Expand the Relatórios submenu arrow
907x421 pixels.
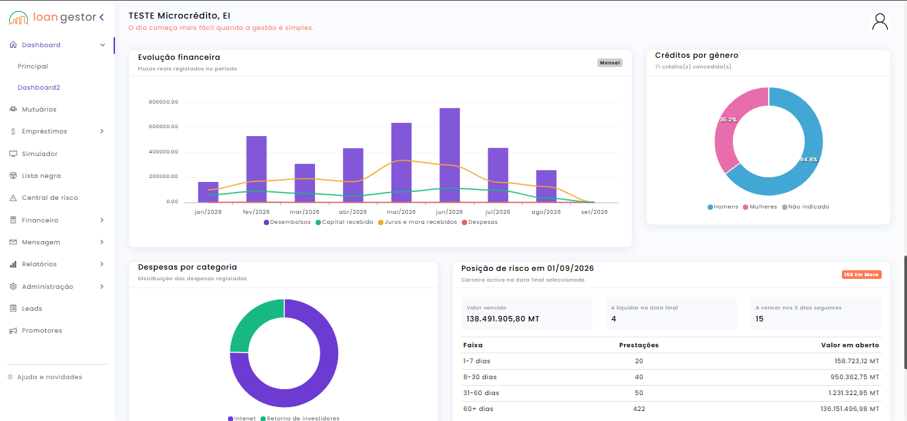(102, 264)
